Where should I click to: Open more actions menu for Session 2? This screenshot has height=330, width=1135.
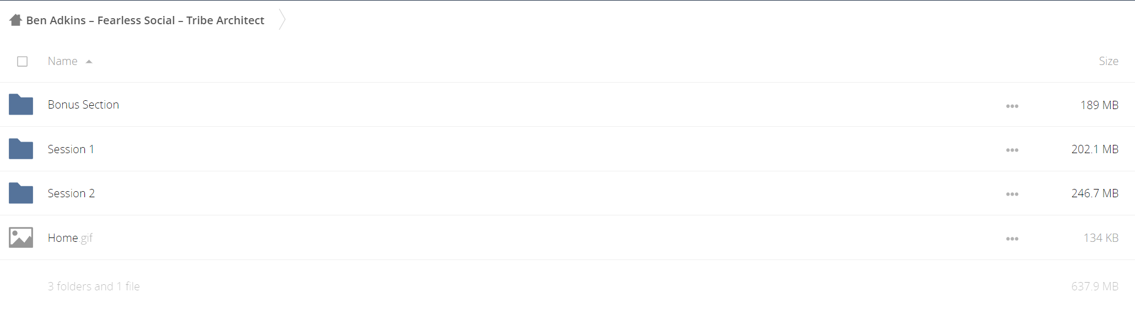(1012, 194)
